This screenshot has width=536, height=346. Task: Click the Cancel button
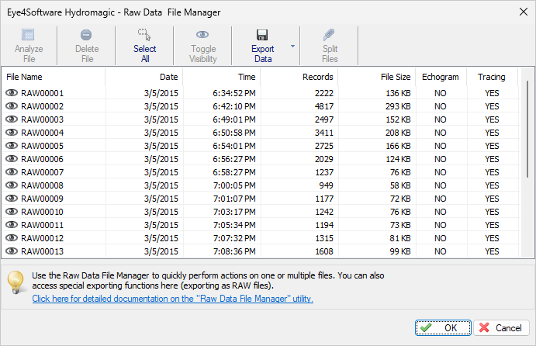pos(501,328)
